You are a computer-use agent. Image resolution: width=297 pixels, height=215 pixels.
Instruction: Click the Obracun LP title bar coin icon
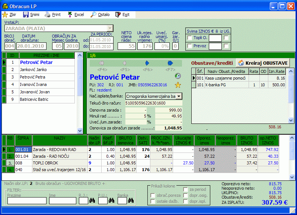(x=5, y=6)
